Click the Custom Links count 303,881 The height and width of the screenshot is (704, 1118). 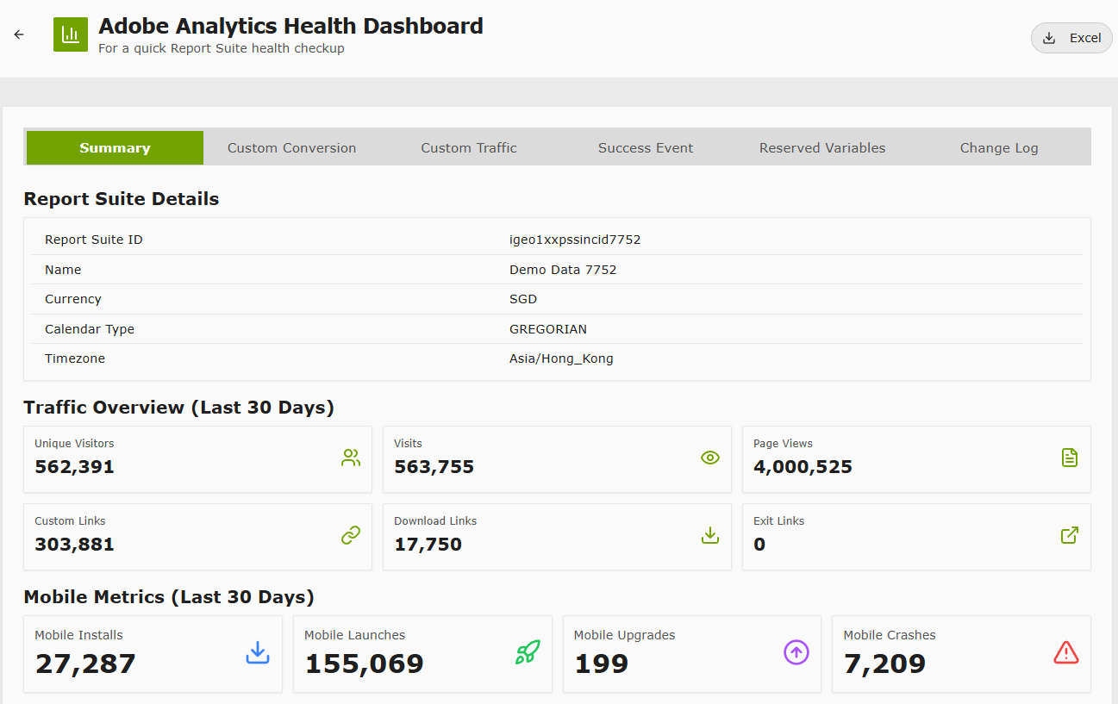[x=74, y=545]
